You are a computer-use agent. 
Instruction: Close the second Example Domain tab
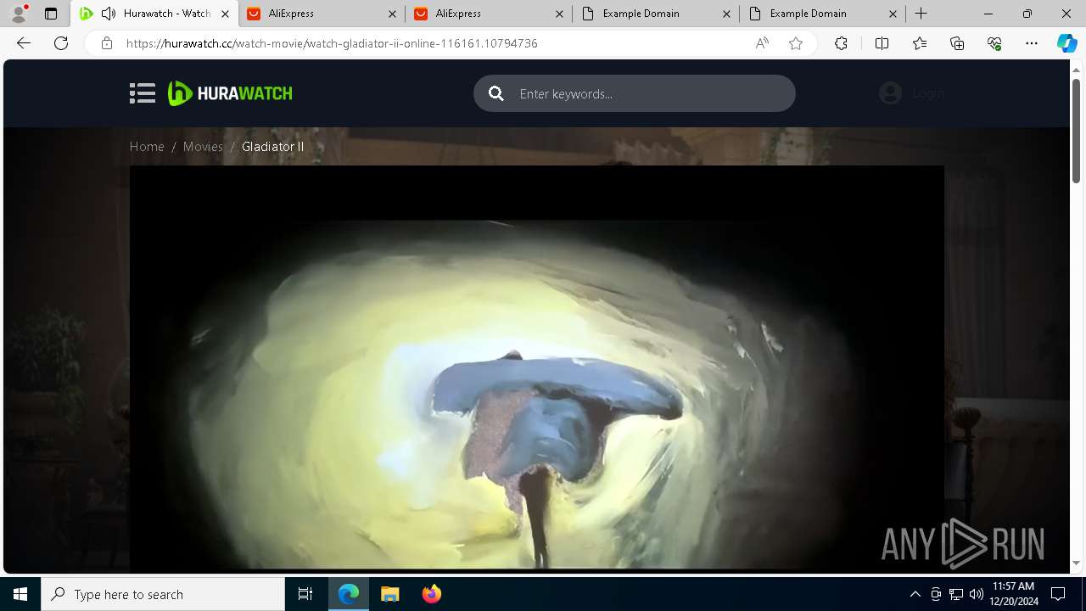(894, 14)
